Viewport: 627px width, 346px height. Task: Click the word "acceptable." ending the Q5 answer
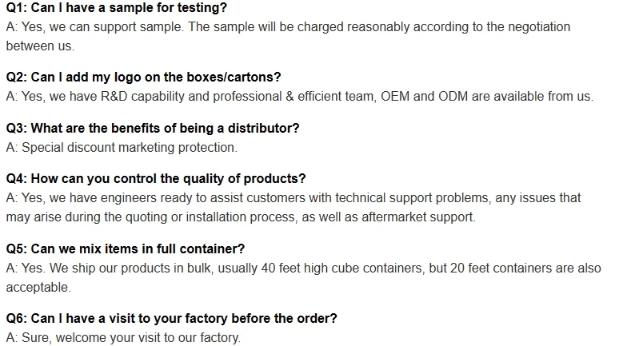click(x=38, y=287)
